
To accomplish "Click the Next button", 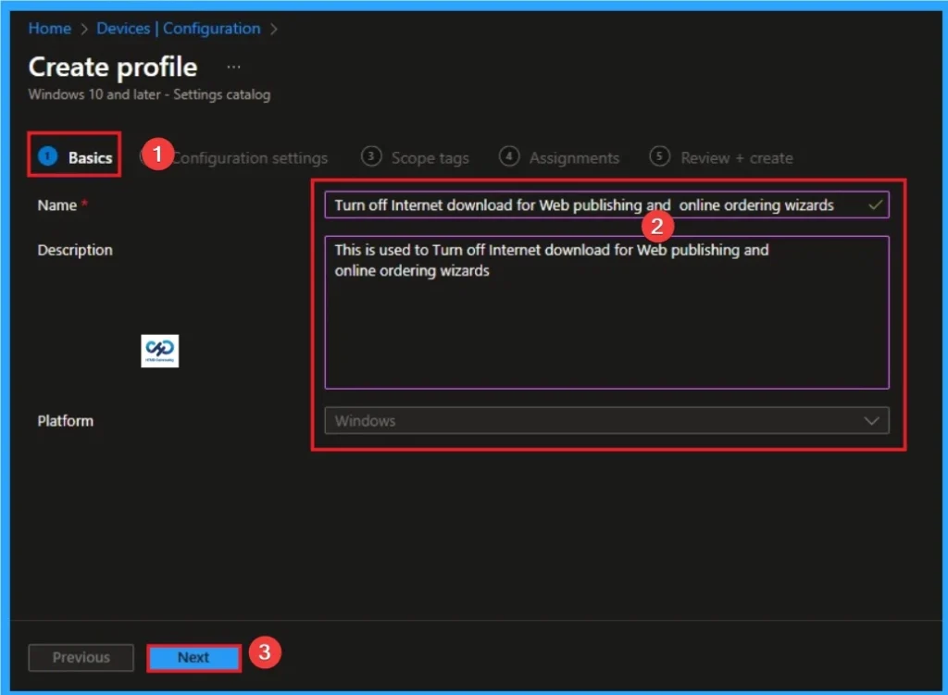I will point(193,657).
